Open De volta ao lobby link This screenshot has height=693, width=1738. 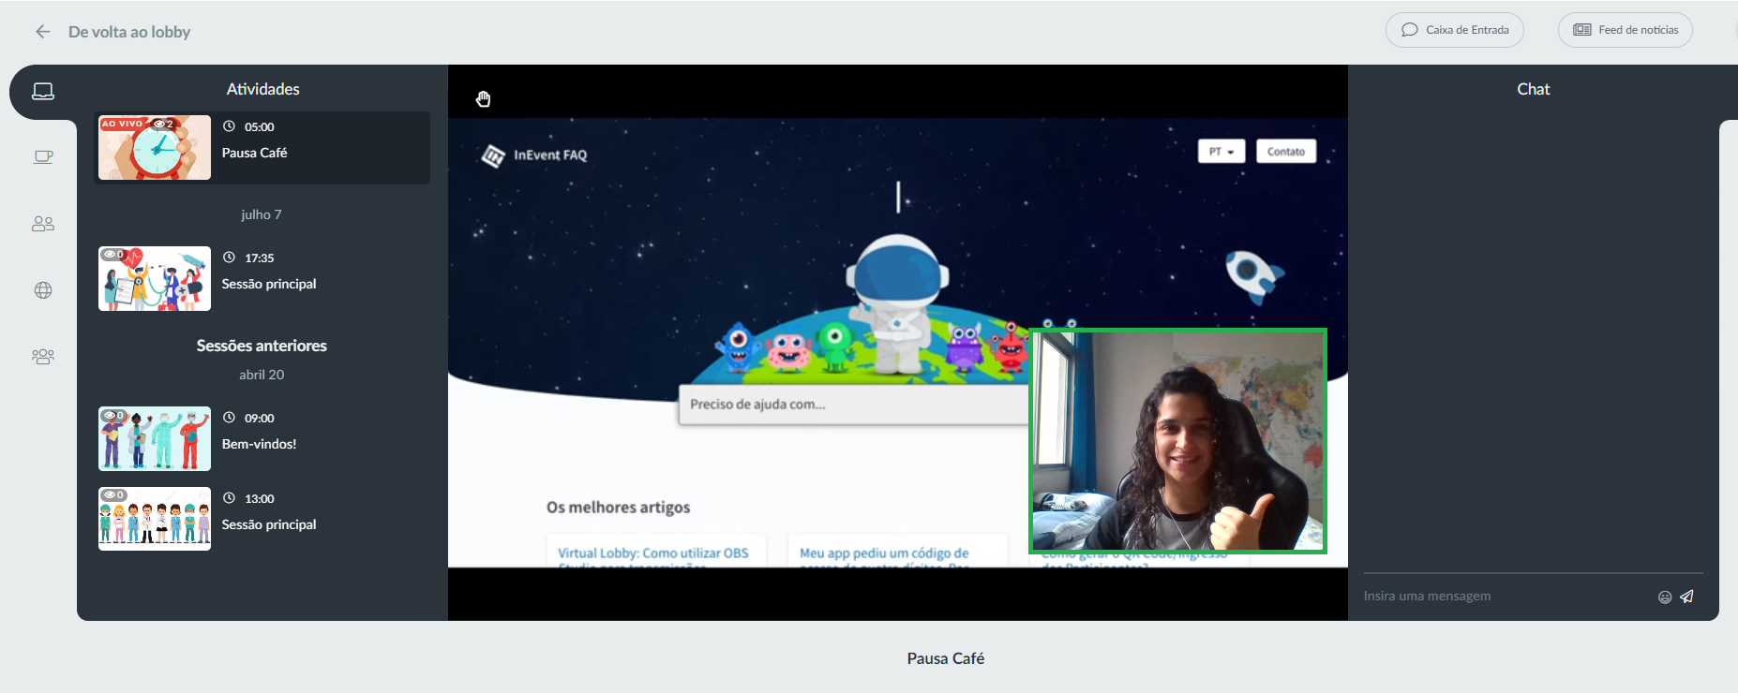click(x=129, y=32)
